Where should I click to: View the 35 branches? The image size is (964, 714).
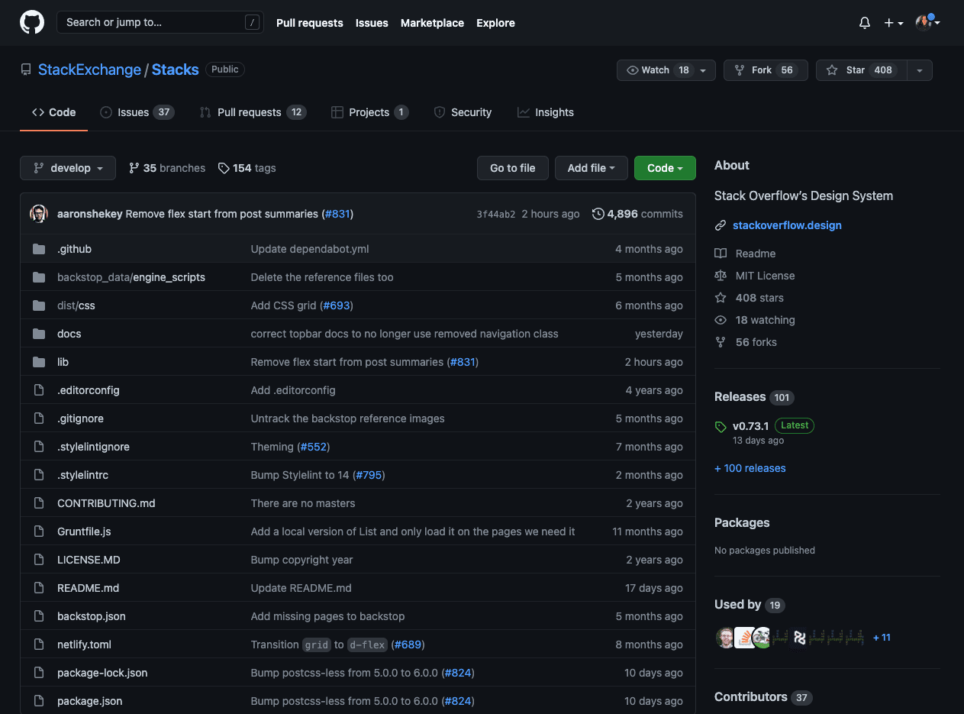coord(167,168)
